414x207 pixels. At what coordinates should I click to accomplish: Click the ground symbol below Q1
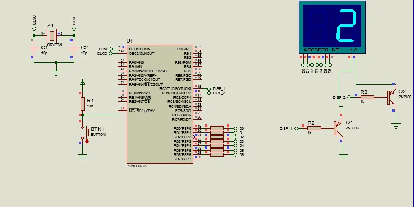click(343, 157)
